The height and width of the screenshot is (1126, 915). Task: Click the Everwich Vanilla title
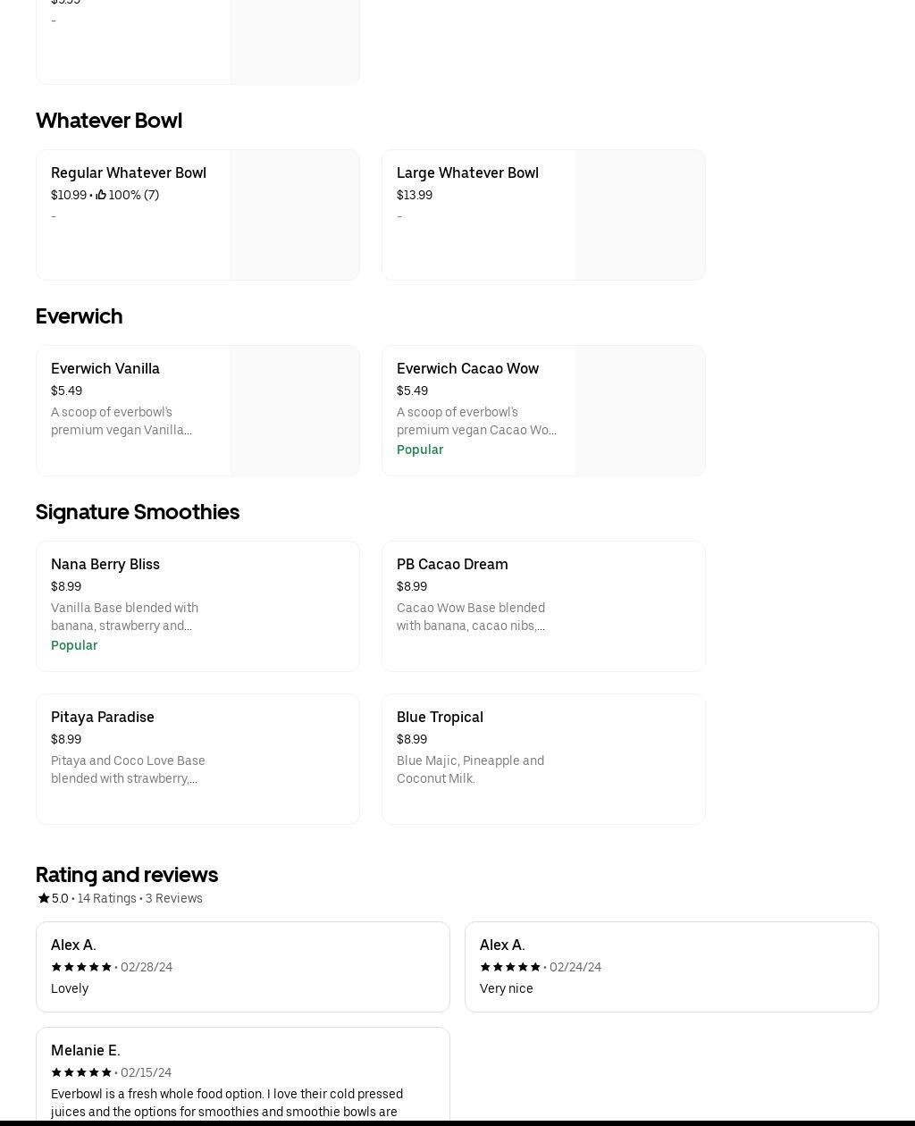coord(105,368)
